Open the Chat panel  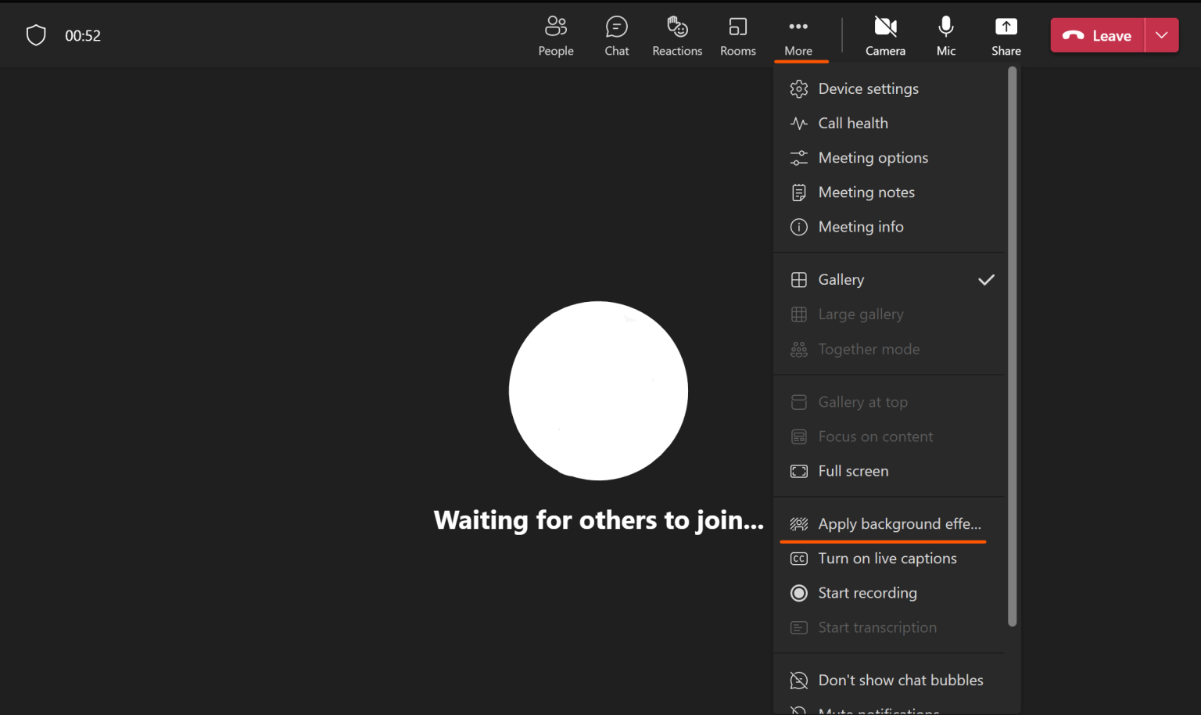click(x=616, y=34)
